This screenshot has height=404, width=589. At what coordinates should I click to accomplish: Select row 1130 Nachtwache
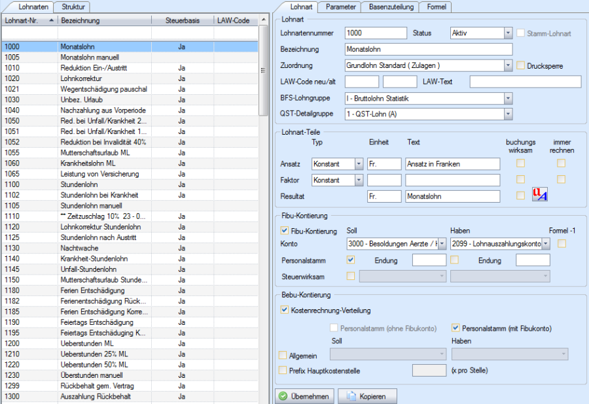pos(130,248)
